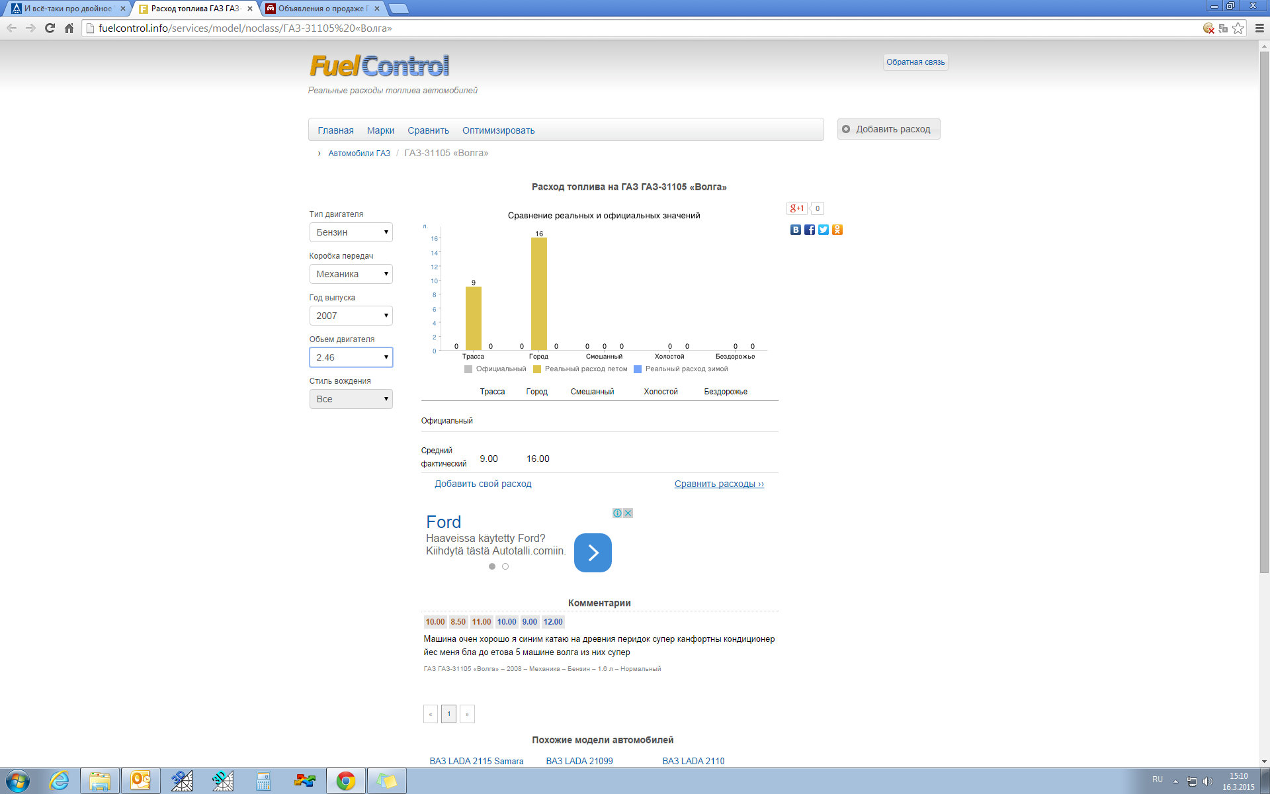Viewport: 1270px width, 794px height.
Task: Click Ford ad blue arrow button
Action: 593,552
